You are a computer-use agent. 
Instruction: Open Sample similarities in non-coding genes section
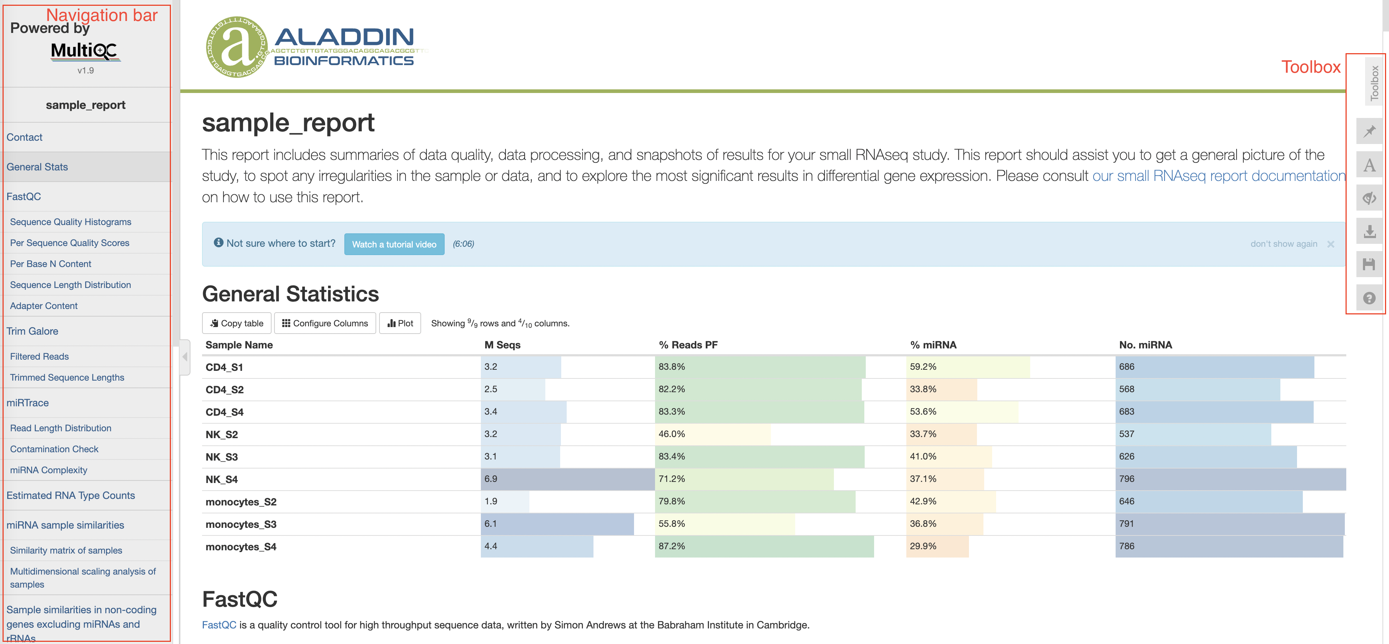(x=81, y=624)
